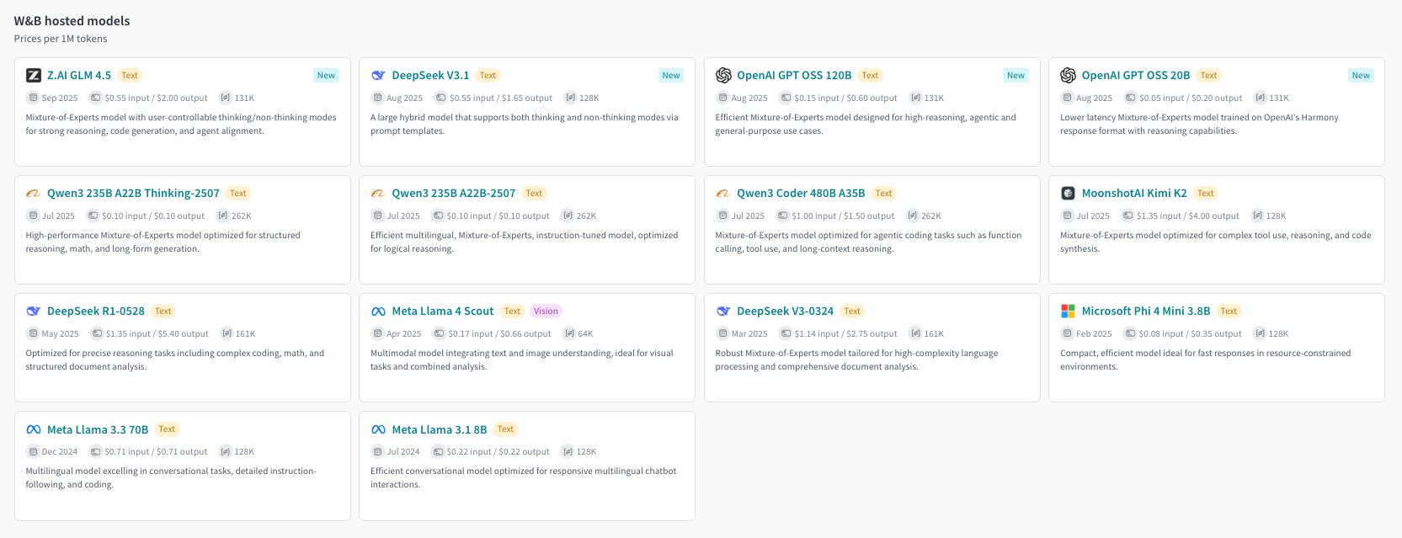1402x538 pixels.
Task: Click the 'Prices per 1M tokens' subtitle
Action: click(x=61, y=39)
